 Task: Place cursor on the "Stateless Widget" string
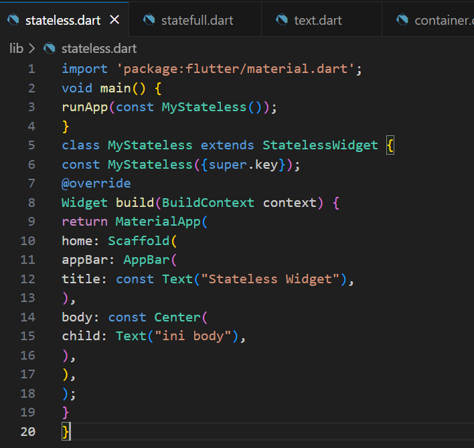270,279
